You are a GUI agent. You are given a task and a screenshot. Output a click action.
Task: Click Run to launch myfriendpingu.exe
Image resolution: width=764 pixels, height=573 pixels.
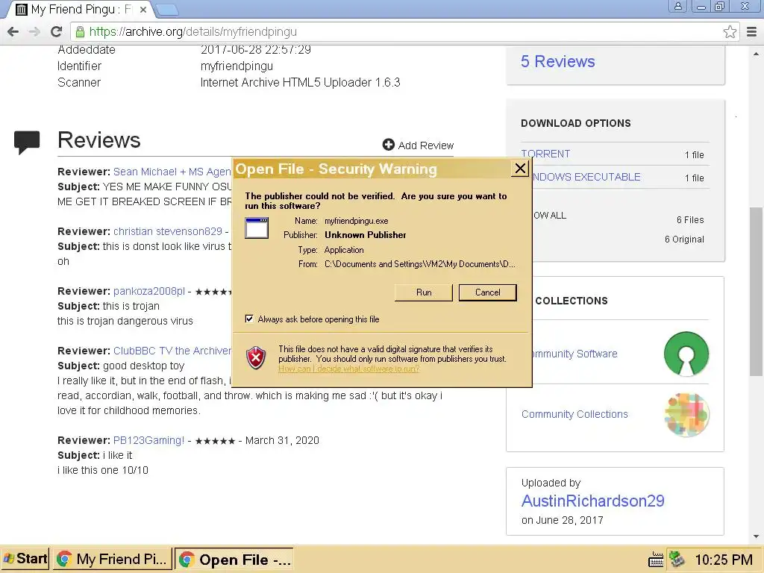424,292
